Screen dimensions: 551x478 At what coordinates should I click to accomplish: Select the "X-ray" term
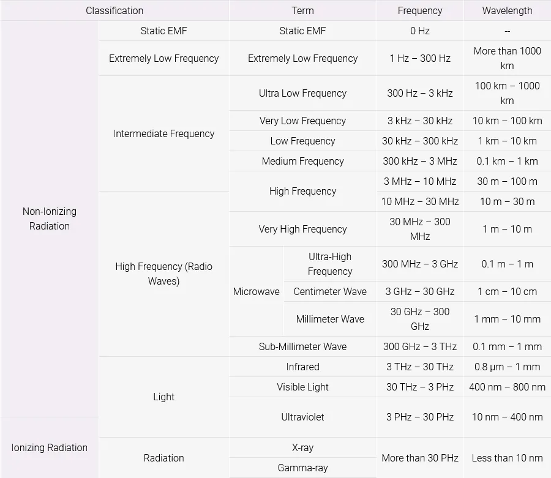click(302, 448)
